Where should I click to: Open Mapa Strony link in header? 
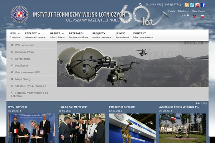pyautogui.click(x=198, y=11)
